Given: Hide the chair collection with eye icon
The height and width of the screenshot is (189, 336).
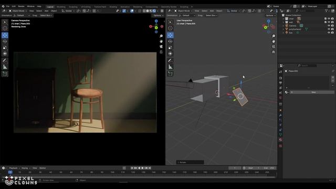Looking at the screenshot, I should pyautogui.click(x=329, y=19).
